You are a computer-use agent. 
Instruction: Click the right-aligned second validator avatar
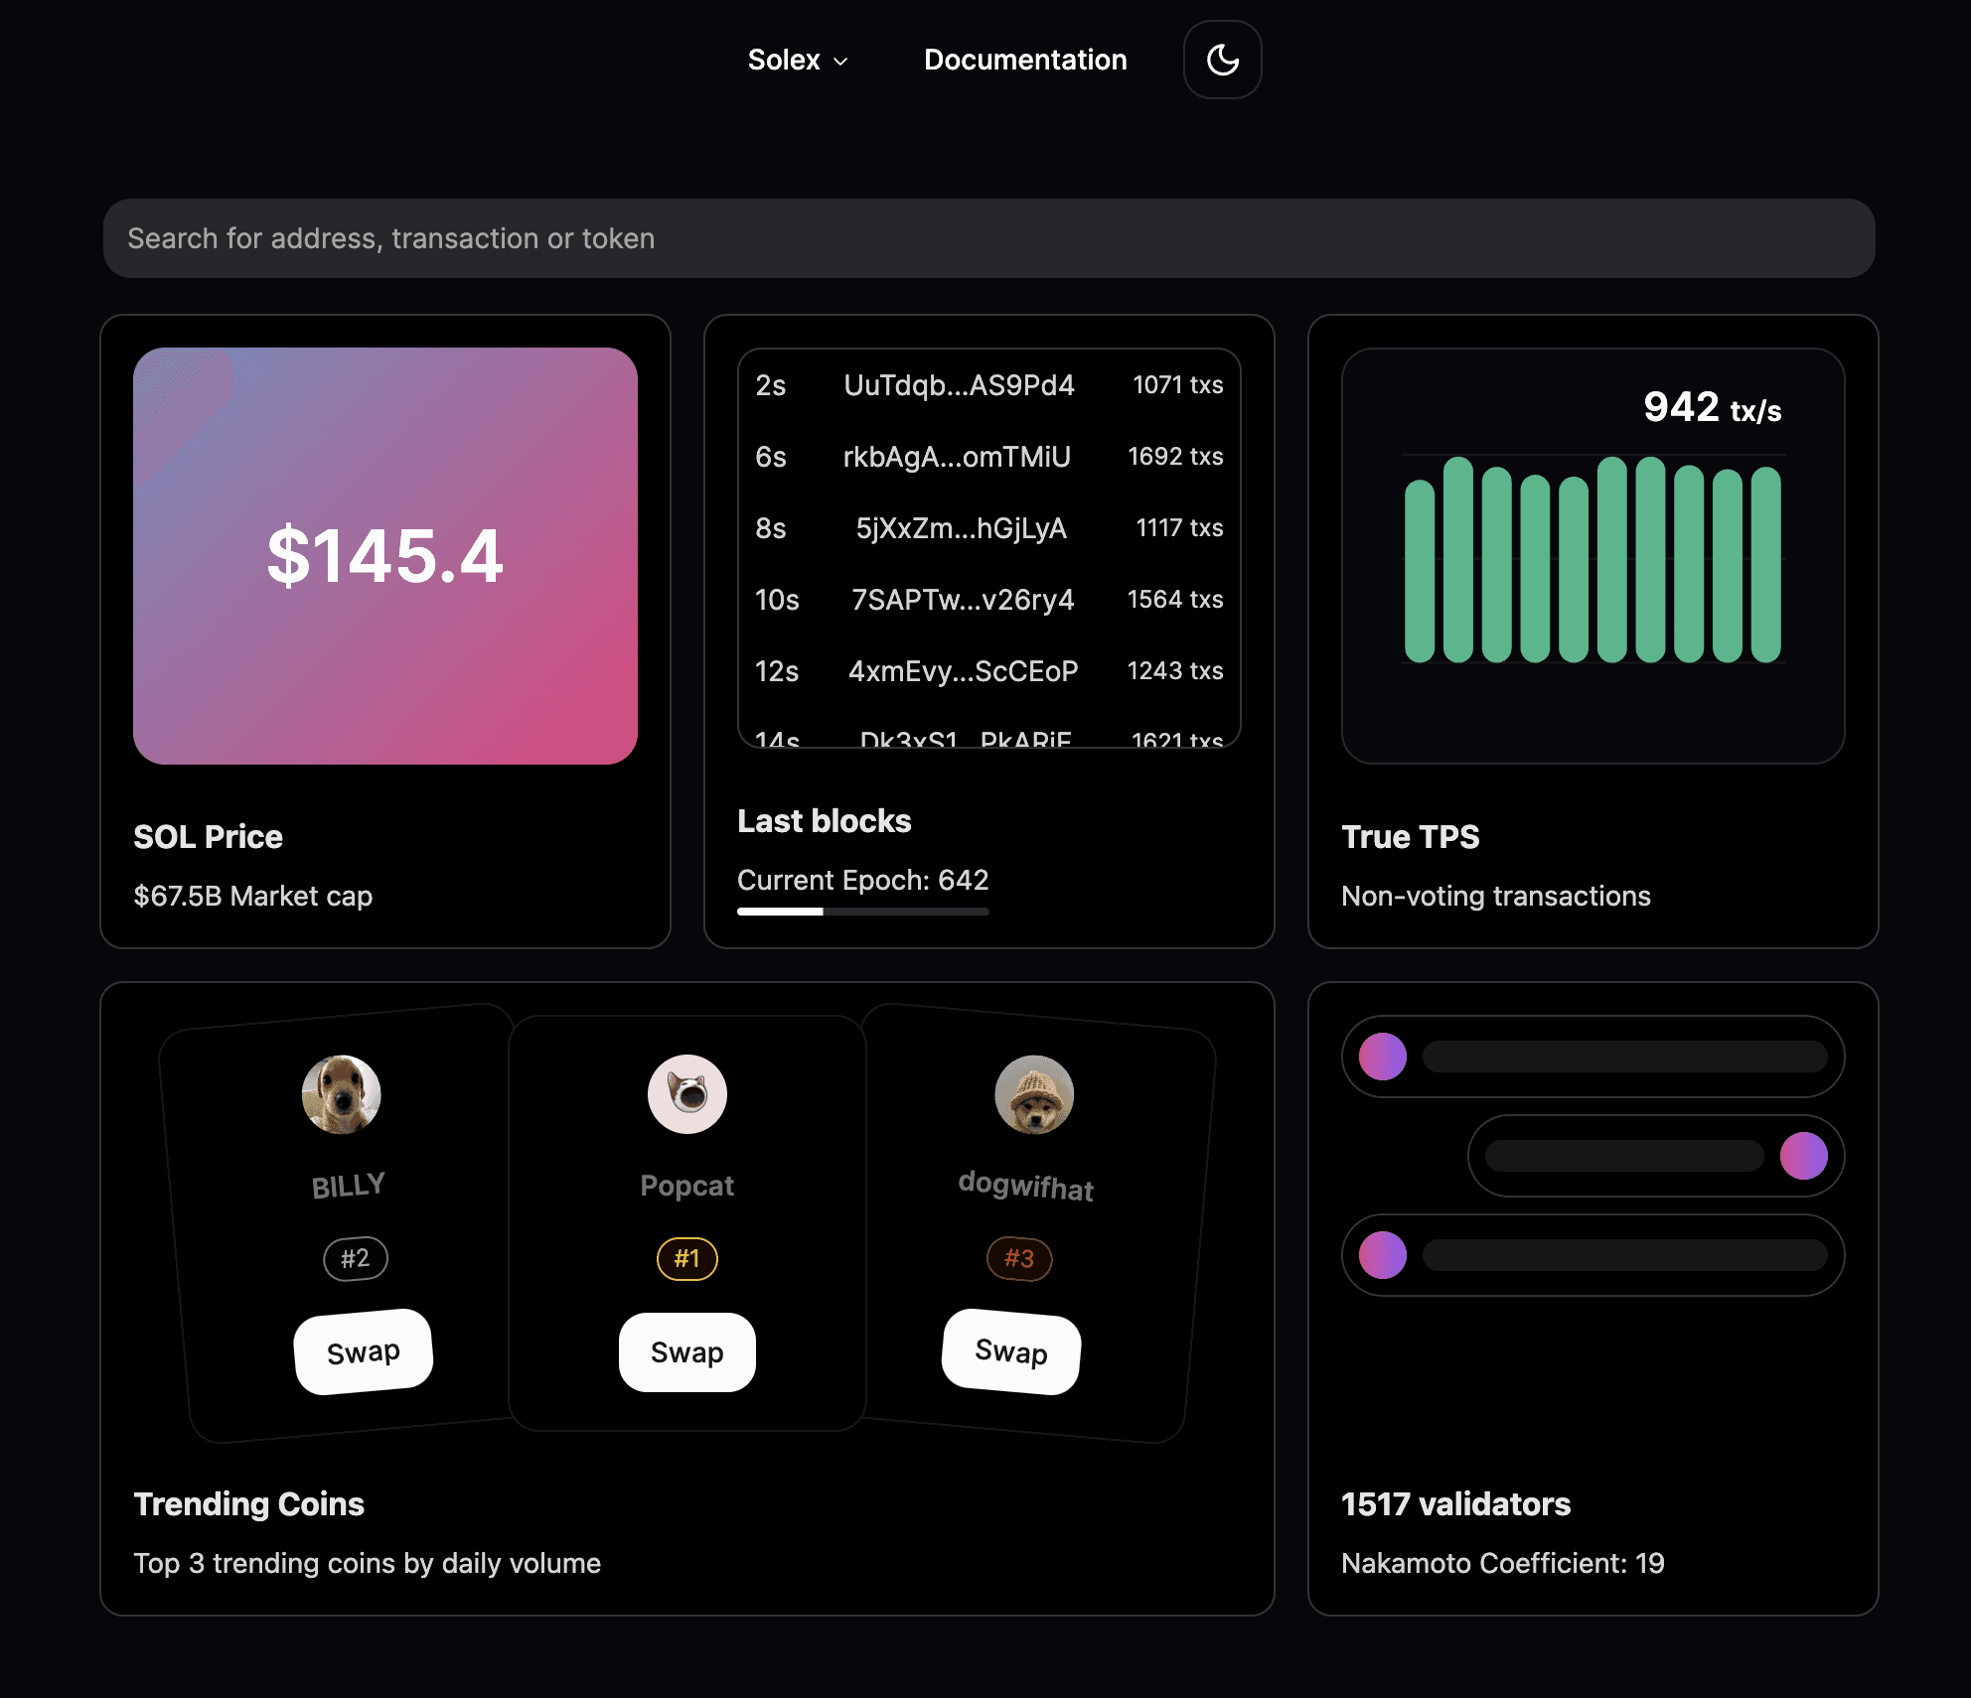1803,1156
